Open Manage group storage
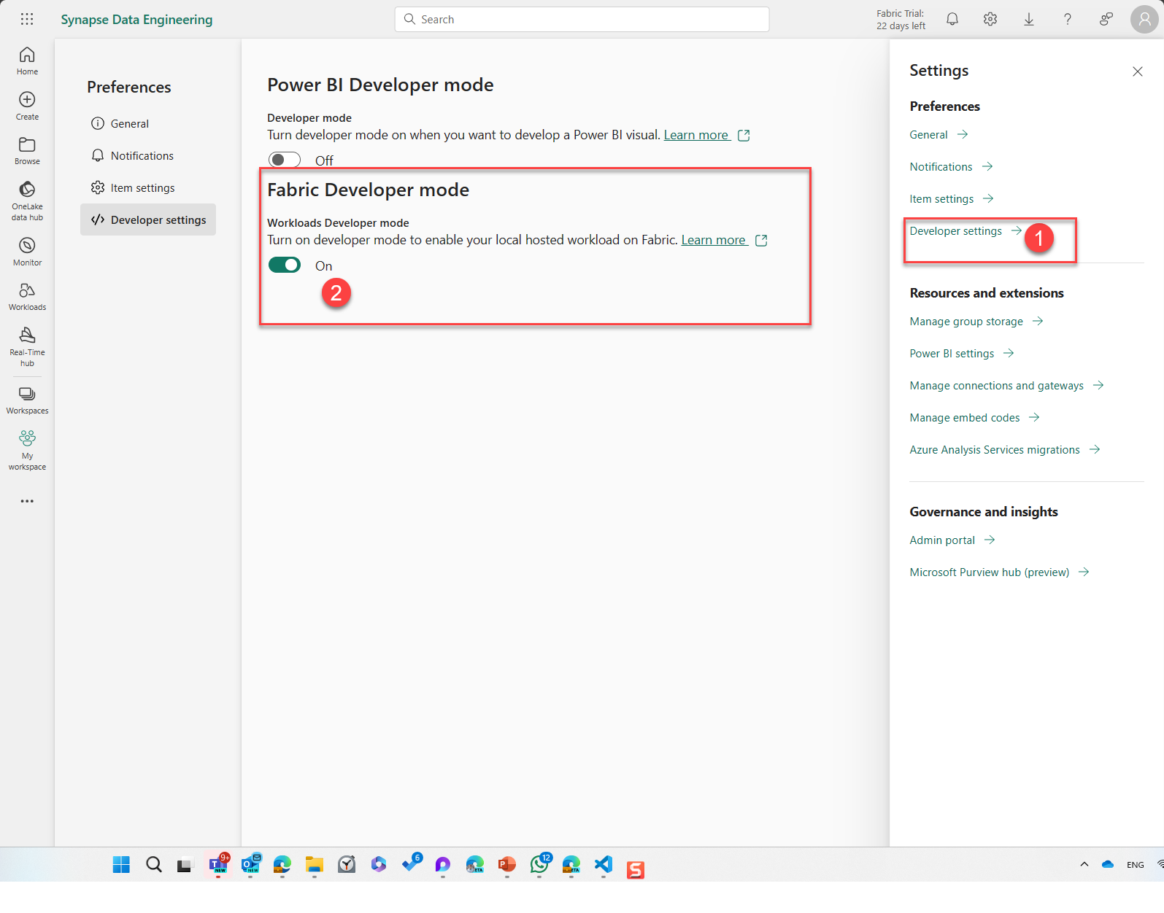The width and height of the screenshot is (1164, 913). tap(976, 322)
